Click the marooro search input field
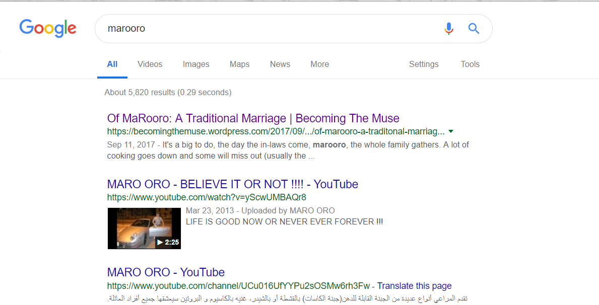Screen dimensions: 599x305 (267, 28)
